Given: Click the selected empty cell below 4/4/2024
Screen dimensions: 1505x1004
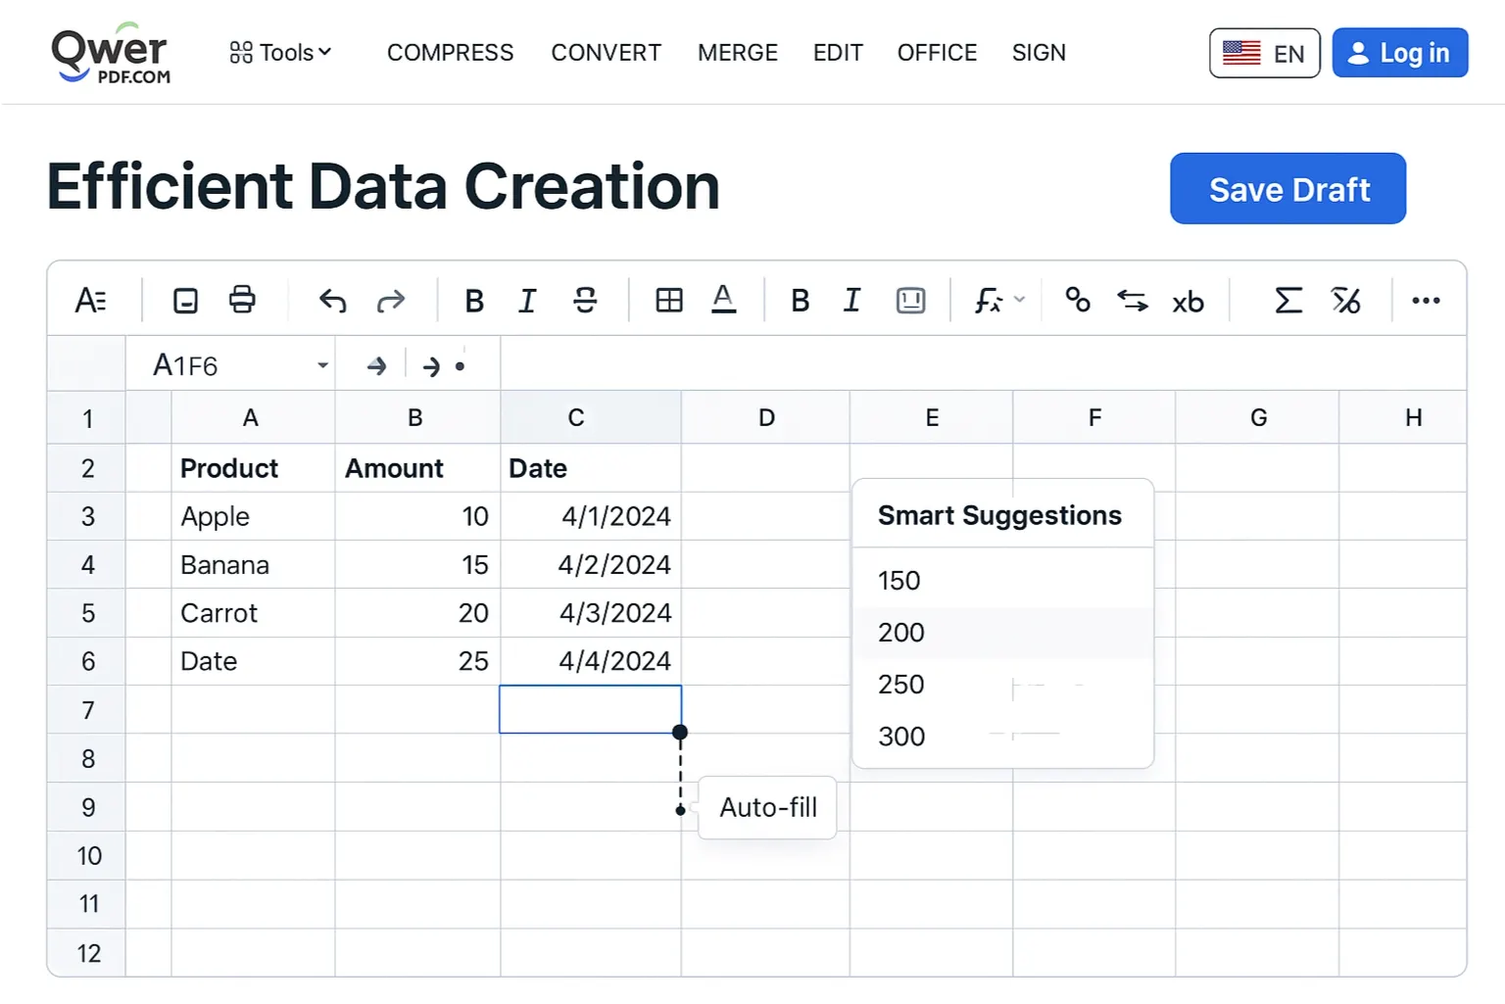Looking at the screenshot, I should coord(591,709).
